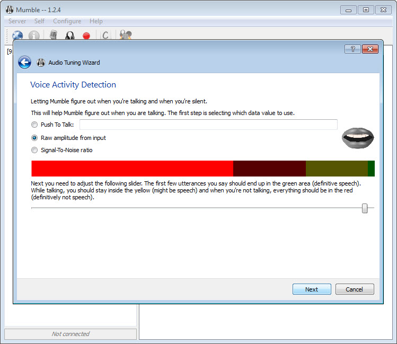397x344 pixels.
Task: Open the Server menu
Action: pyautogui.click(x=17, y=21)
